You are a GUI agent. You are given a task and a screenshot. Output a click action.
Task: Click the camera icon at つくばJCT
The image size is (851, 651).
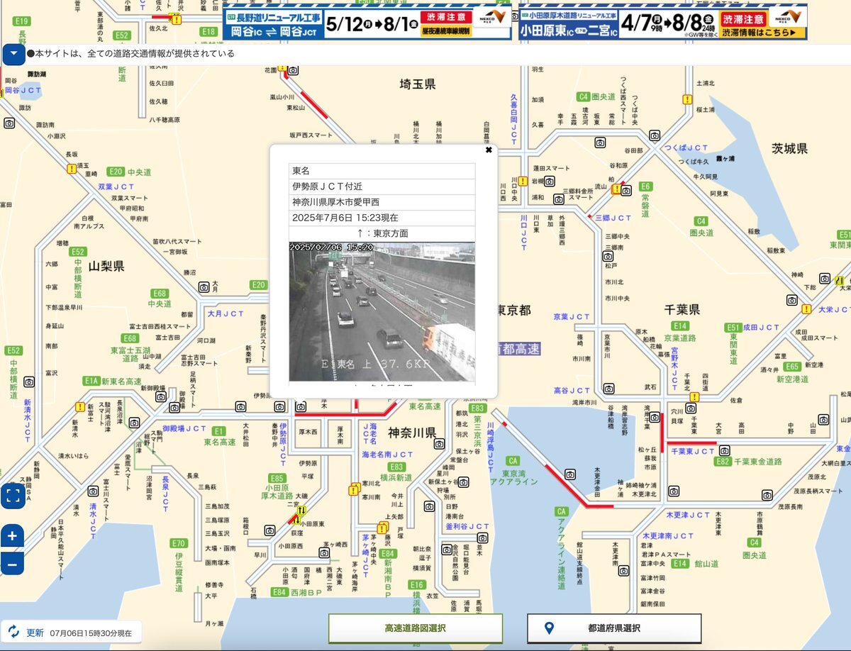tap(655, 135)
